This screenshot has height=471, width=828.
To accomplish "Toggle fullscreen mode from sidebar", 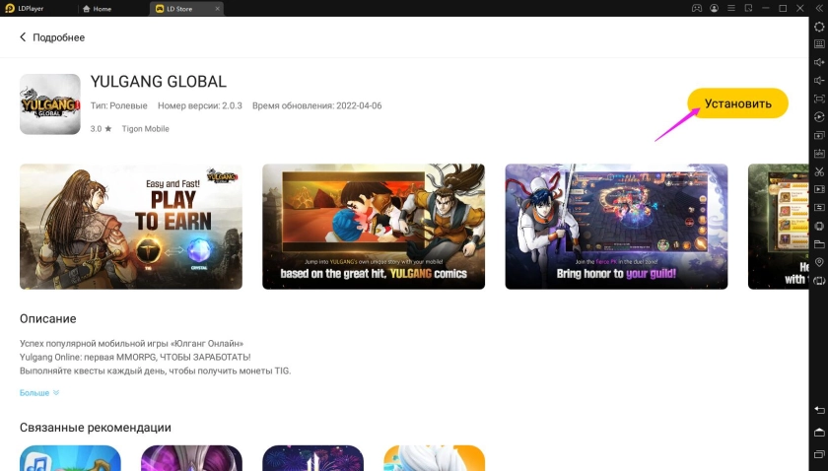I will 819,99.
